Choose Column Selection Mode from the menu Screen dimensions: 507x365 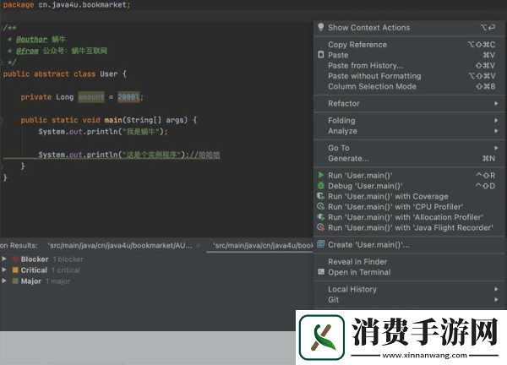pos(372,86)
